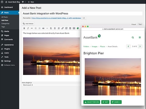The height and width of the screenshot is (109, 146).
Task: Insert a bulleted list
Action: click(x=36, y=28)
